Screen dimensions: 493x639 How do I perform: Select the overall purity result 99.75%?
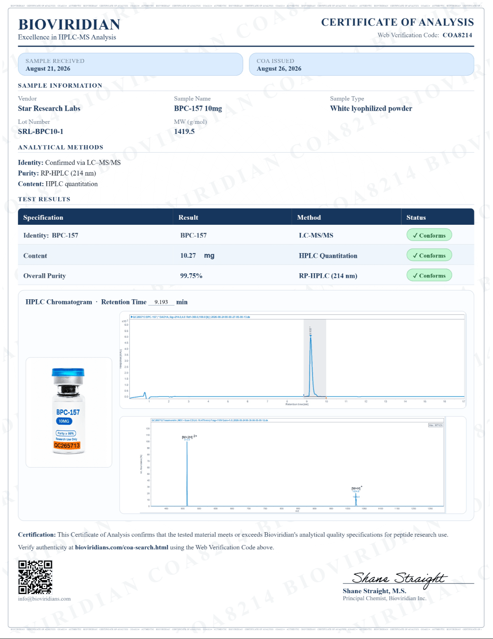coord(191,276)
